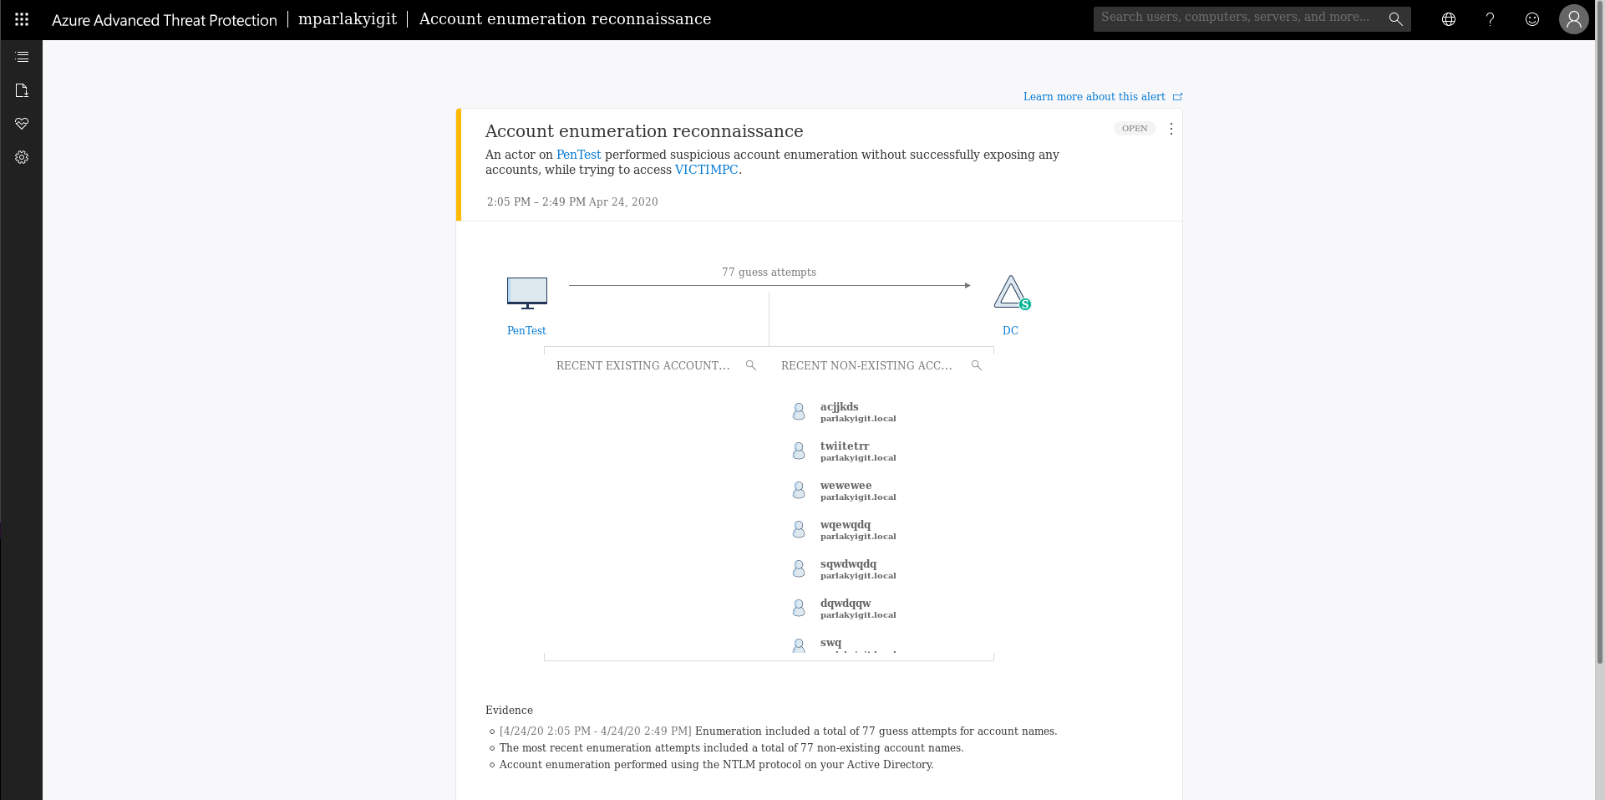1605x800 pixels.
Task: Click user icon for dqwdqqw
Action: coord(799,608)
